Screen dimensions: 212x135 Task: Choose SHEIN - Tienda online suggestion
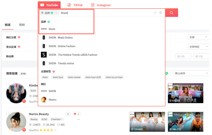click(61, 63)
